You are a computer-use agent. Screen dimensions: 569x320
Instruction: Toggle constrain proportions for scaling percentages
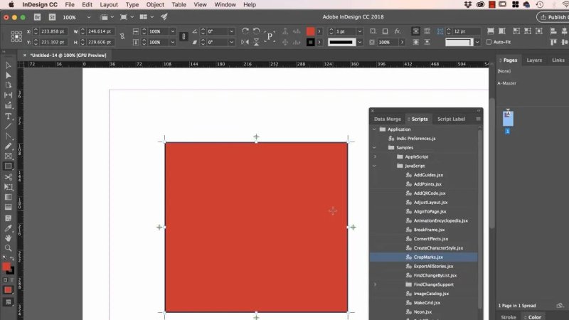click(184, 37)
